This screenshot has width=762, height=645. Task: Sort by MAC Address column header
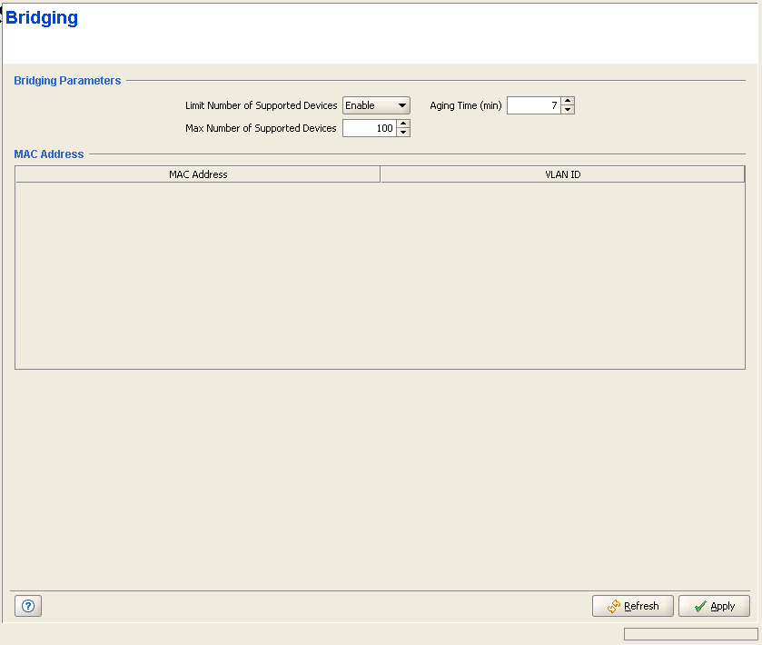point(198,174)
